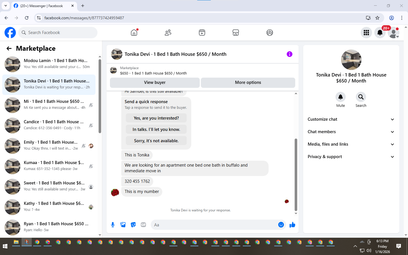Open Kumaa conversation
Image resolution: width=408 pixels, height=255 pixels.
coord(49,166)
